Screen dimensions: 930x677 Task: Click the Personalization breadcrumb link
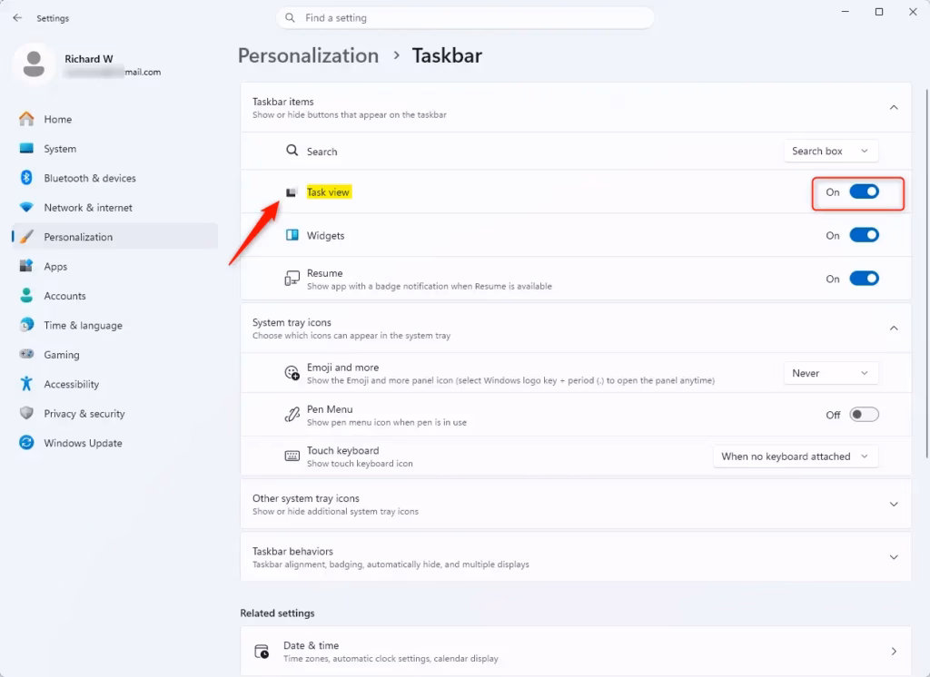tap(308, 55)
